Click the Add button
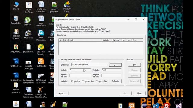This screenshot has height=108, width=193. 134,64
